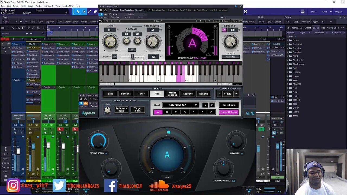Expand the Blues loops folder
The image size is (347, 195).
[x=288, y=40]
